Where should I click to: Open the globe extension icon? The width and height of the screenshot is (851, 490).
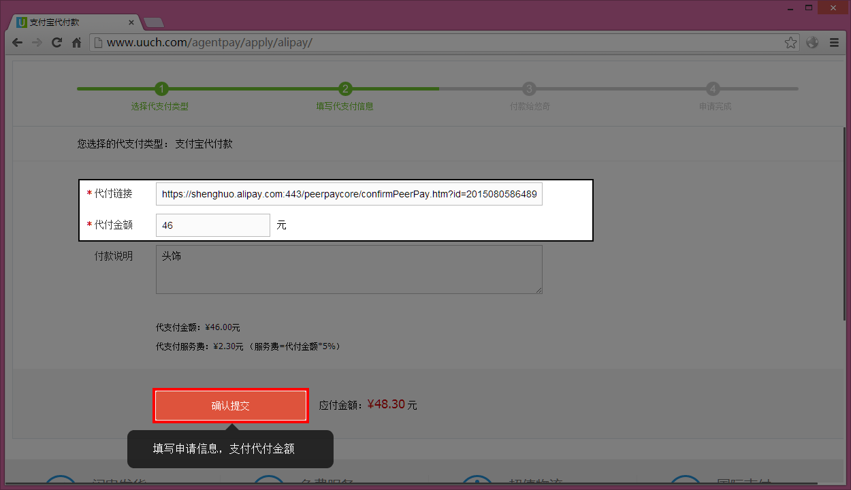[812, 42]
